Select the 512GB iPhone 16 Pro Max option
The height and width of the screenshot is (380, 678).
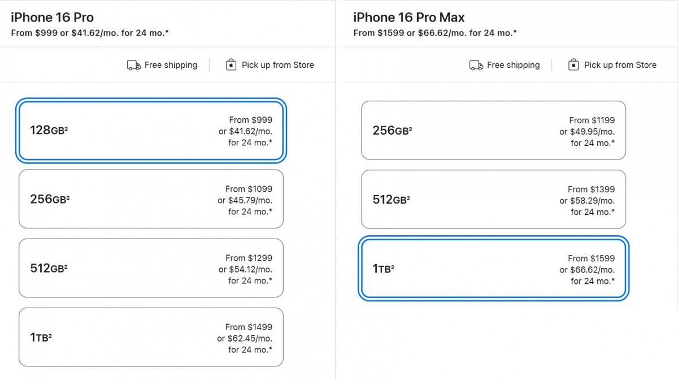point(493,199)
